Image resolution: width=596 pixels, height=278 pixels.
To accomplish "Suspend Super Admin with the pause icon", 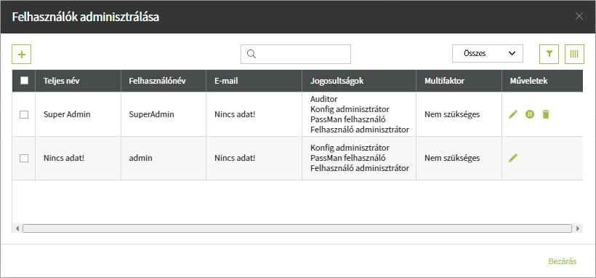I will (530, 114).
